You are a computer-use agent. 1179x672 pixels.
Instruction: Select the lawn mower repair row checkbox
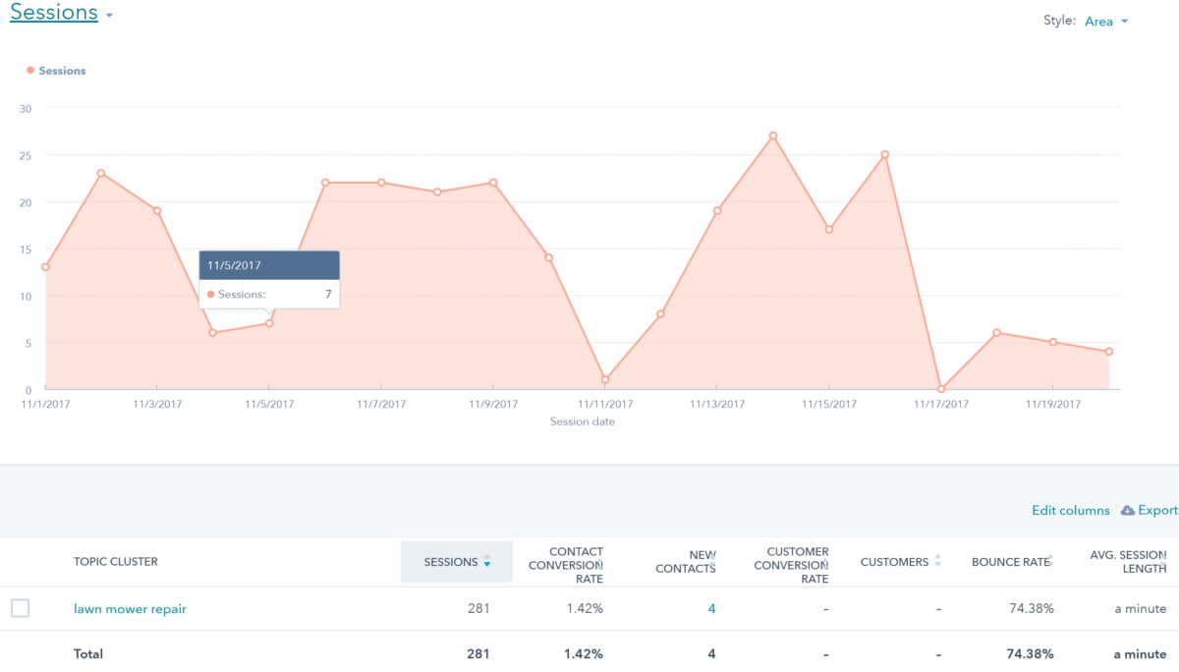(21, 608)
